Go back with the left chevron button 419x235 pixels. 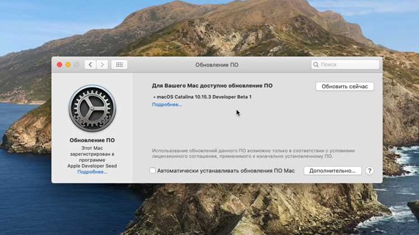(91, 65)
